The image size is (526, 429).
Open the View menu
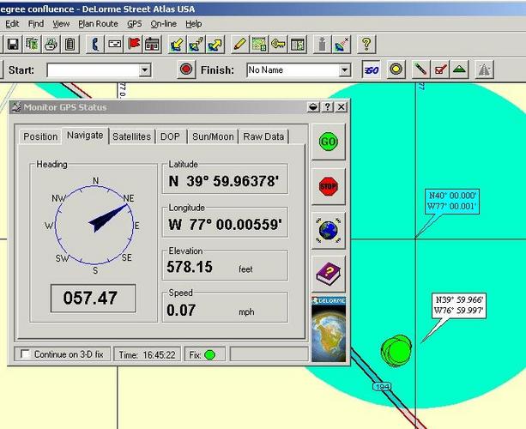click(x=61, y=24)
